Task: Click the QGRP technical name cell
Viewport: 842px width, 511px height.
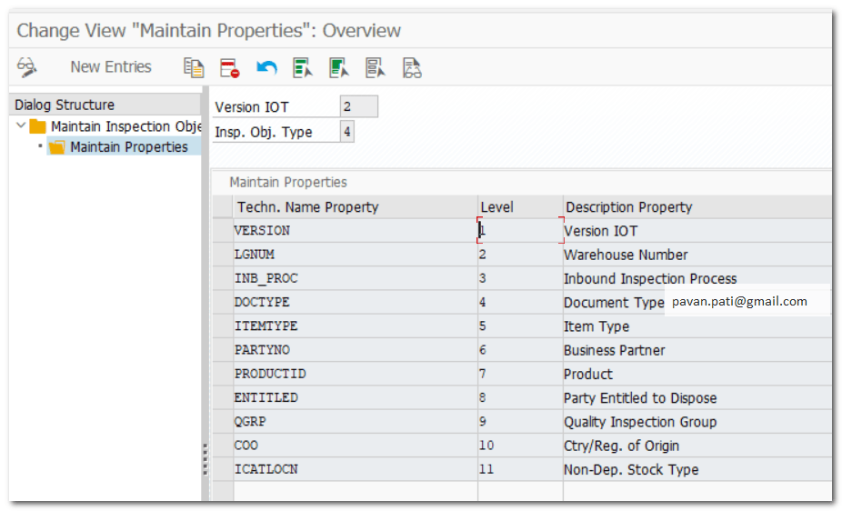Action: 355,423
